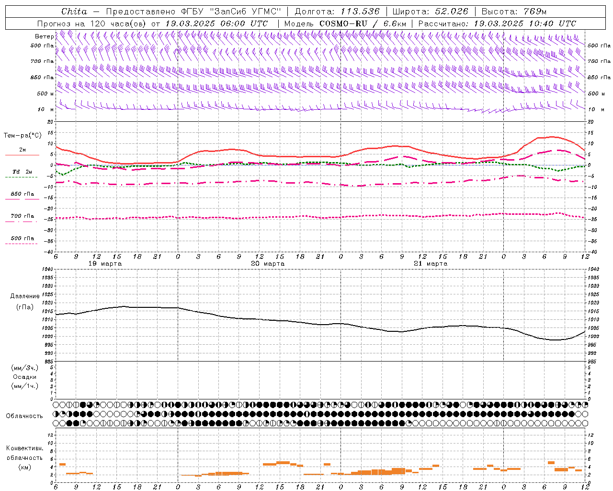The image size is (613, 491).
Task: Click the (мм/1ч.) precipitation unit label
Action: [25, 386]
